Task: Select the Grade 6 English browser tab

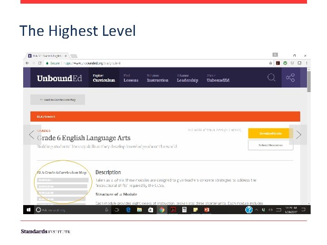Action: (x=47, y=56)
